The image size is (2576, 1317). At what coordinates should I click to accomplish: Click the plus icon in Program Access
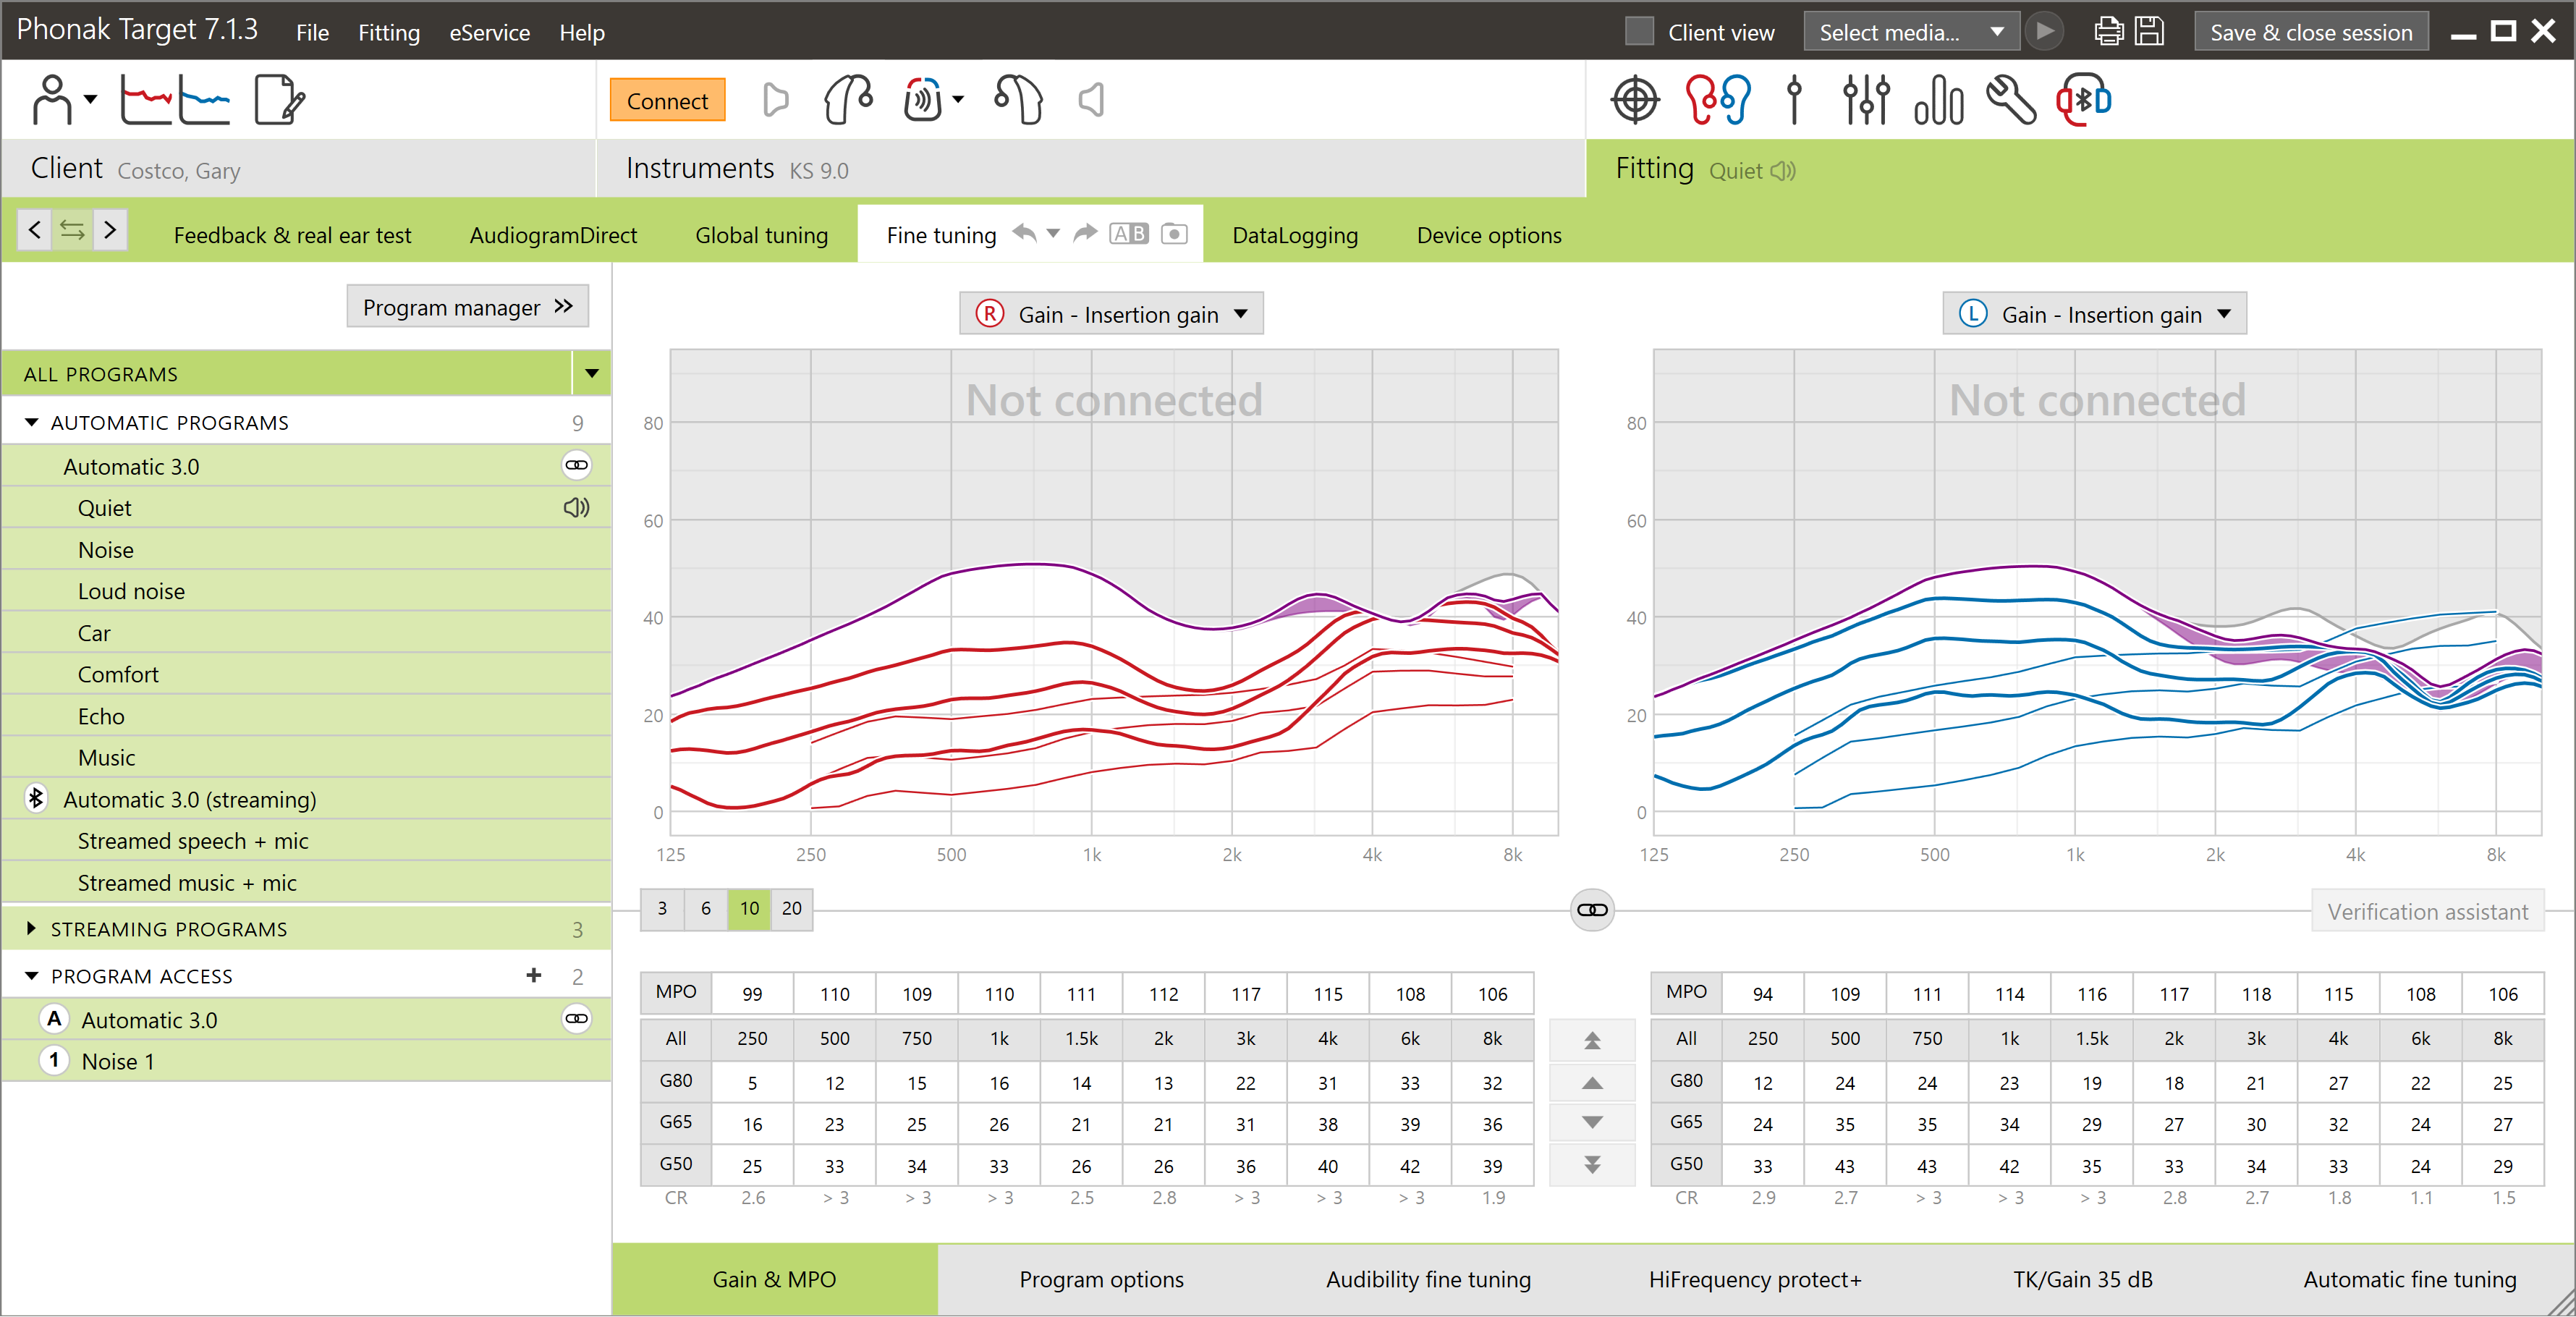[x=534, y=975]
